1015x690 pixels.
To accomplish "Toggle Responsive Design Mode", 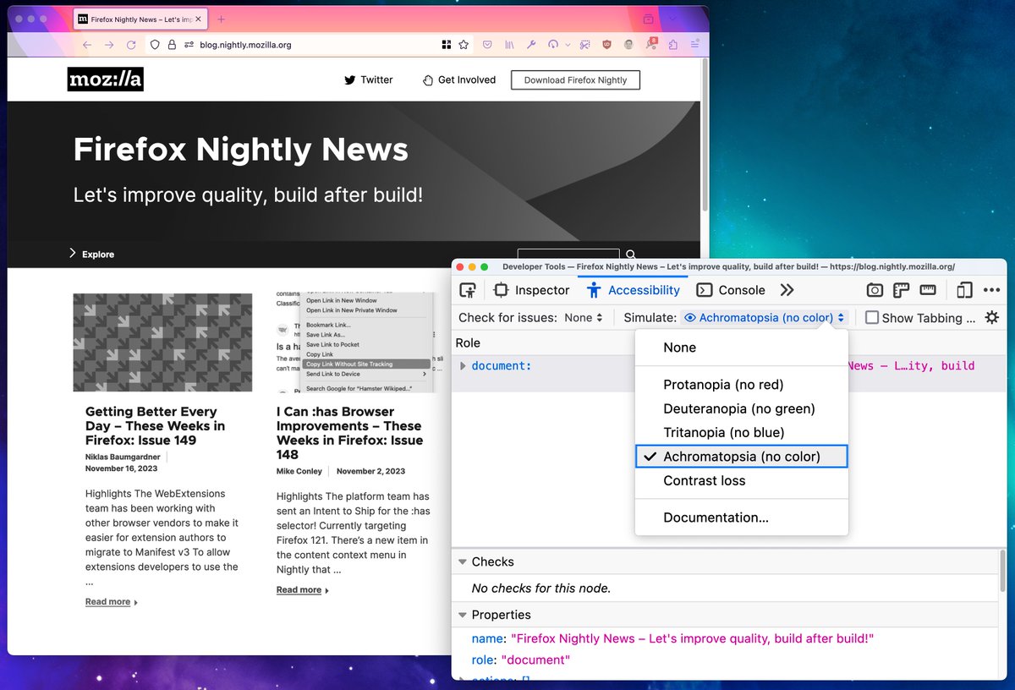I will pos(963,290).
